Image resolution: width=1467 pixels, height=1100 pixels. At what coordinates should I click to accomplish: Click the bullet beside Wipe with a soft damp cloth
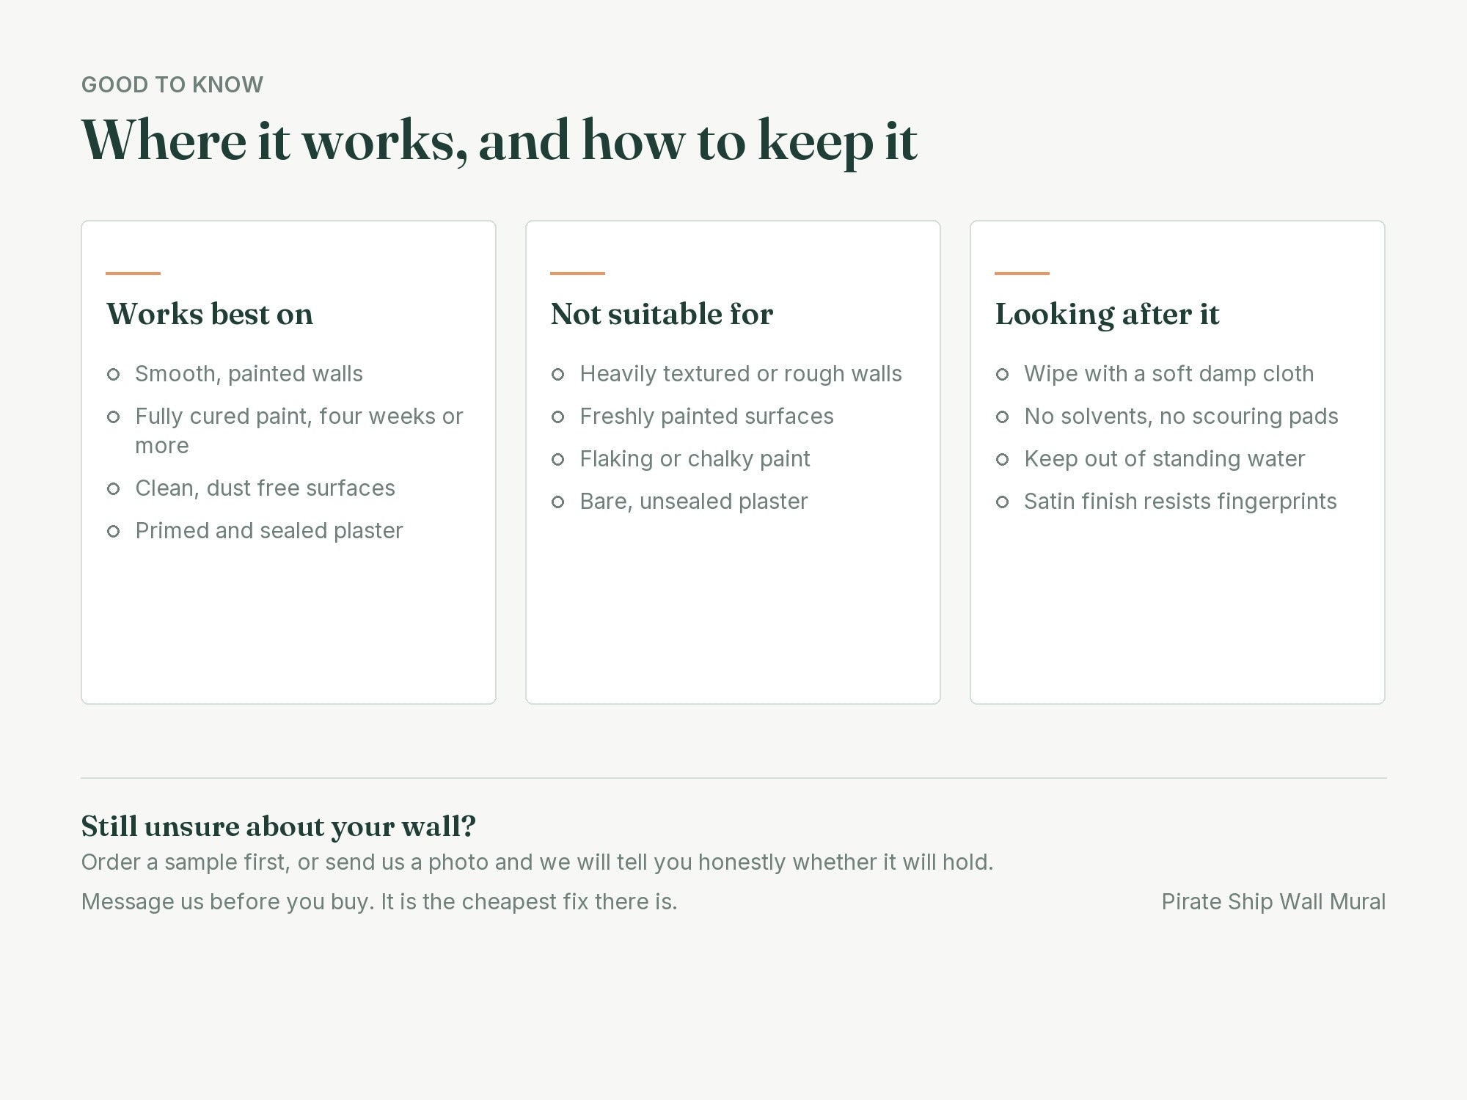pos(1002,375)
